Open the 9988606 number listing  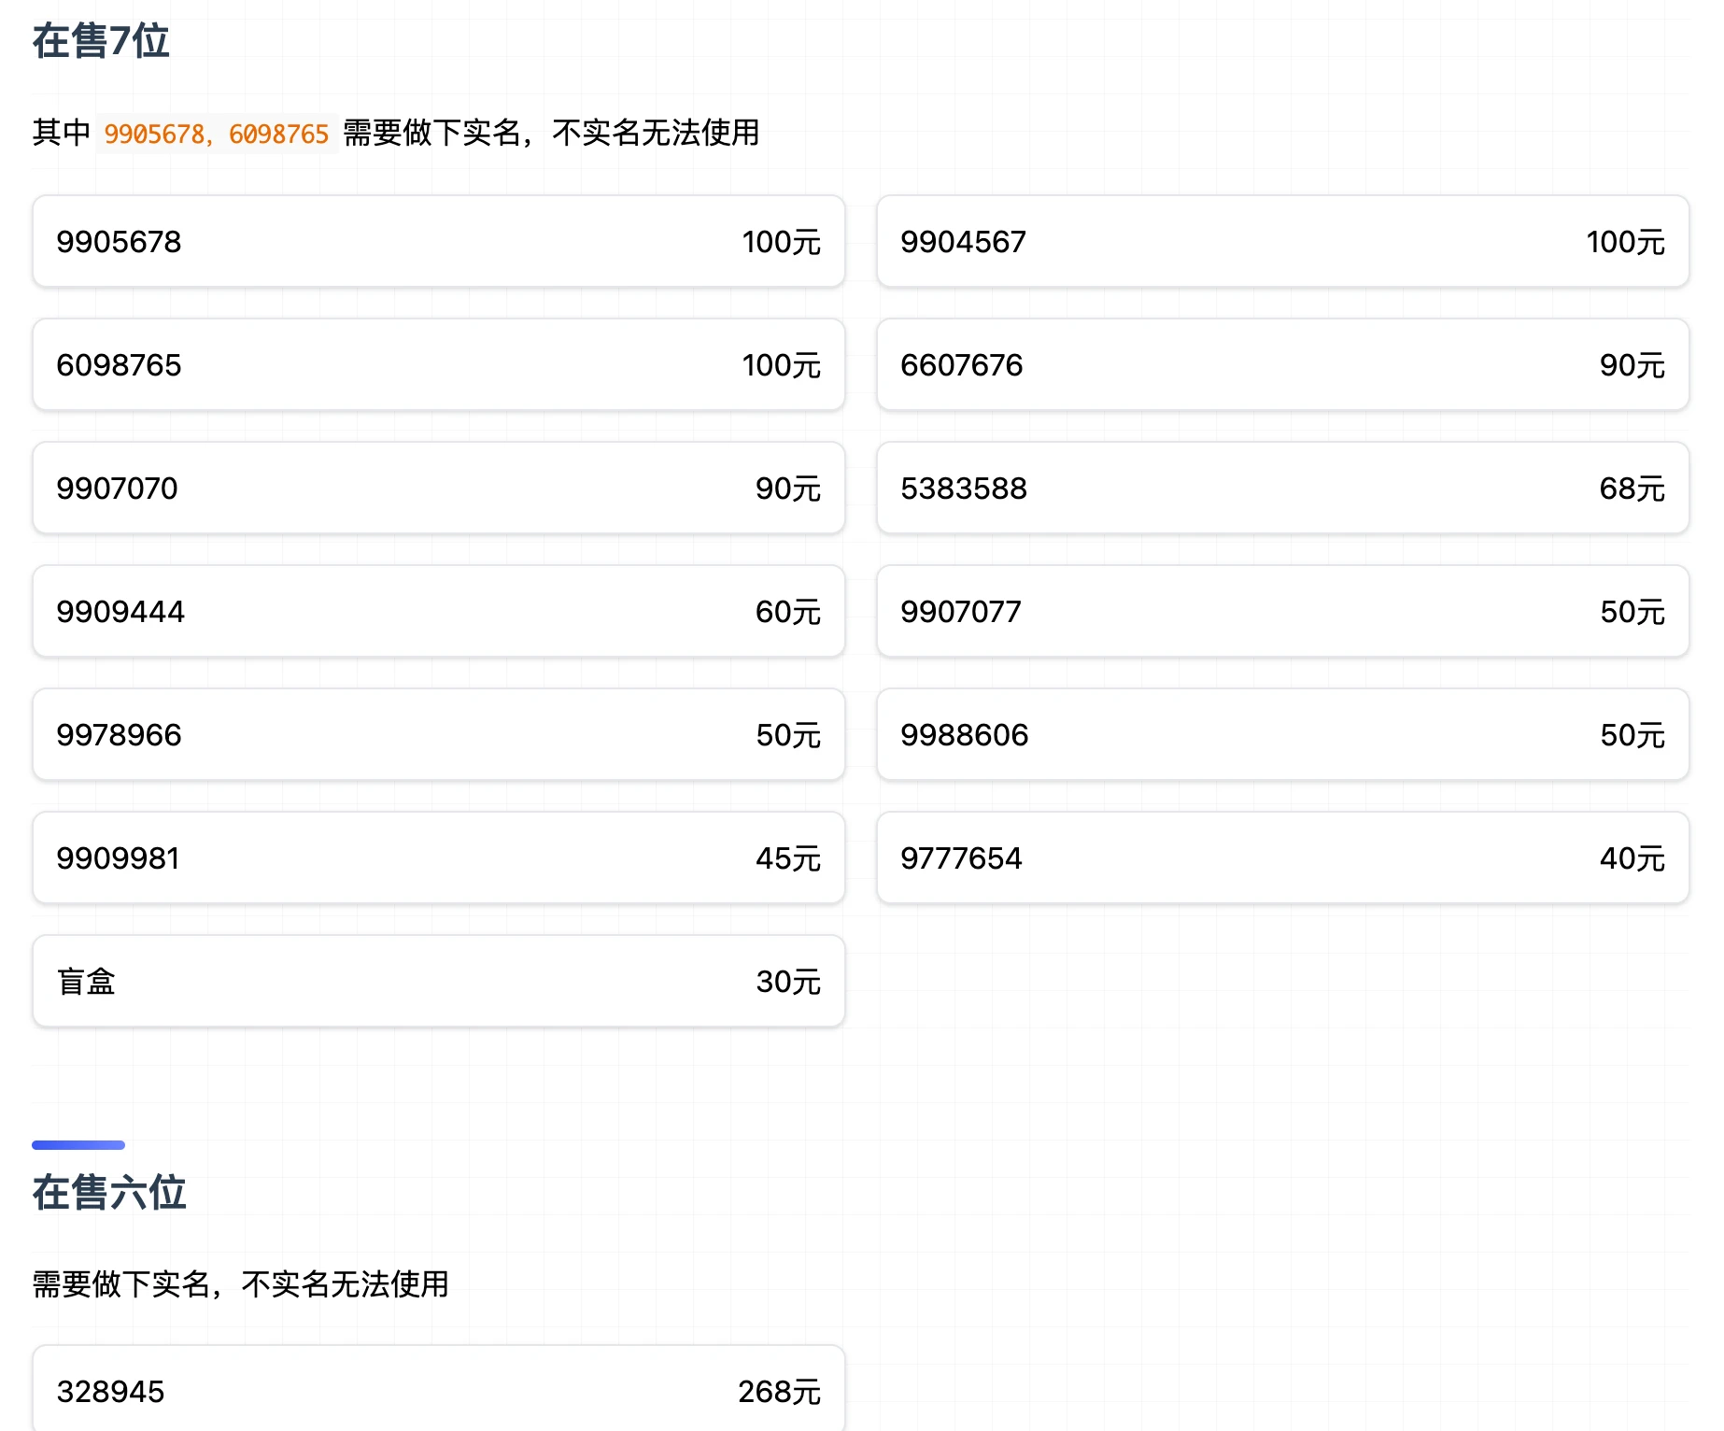(1282, 735)
